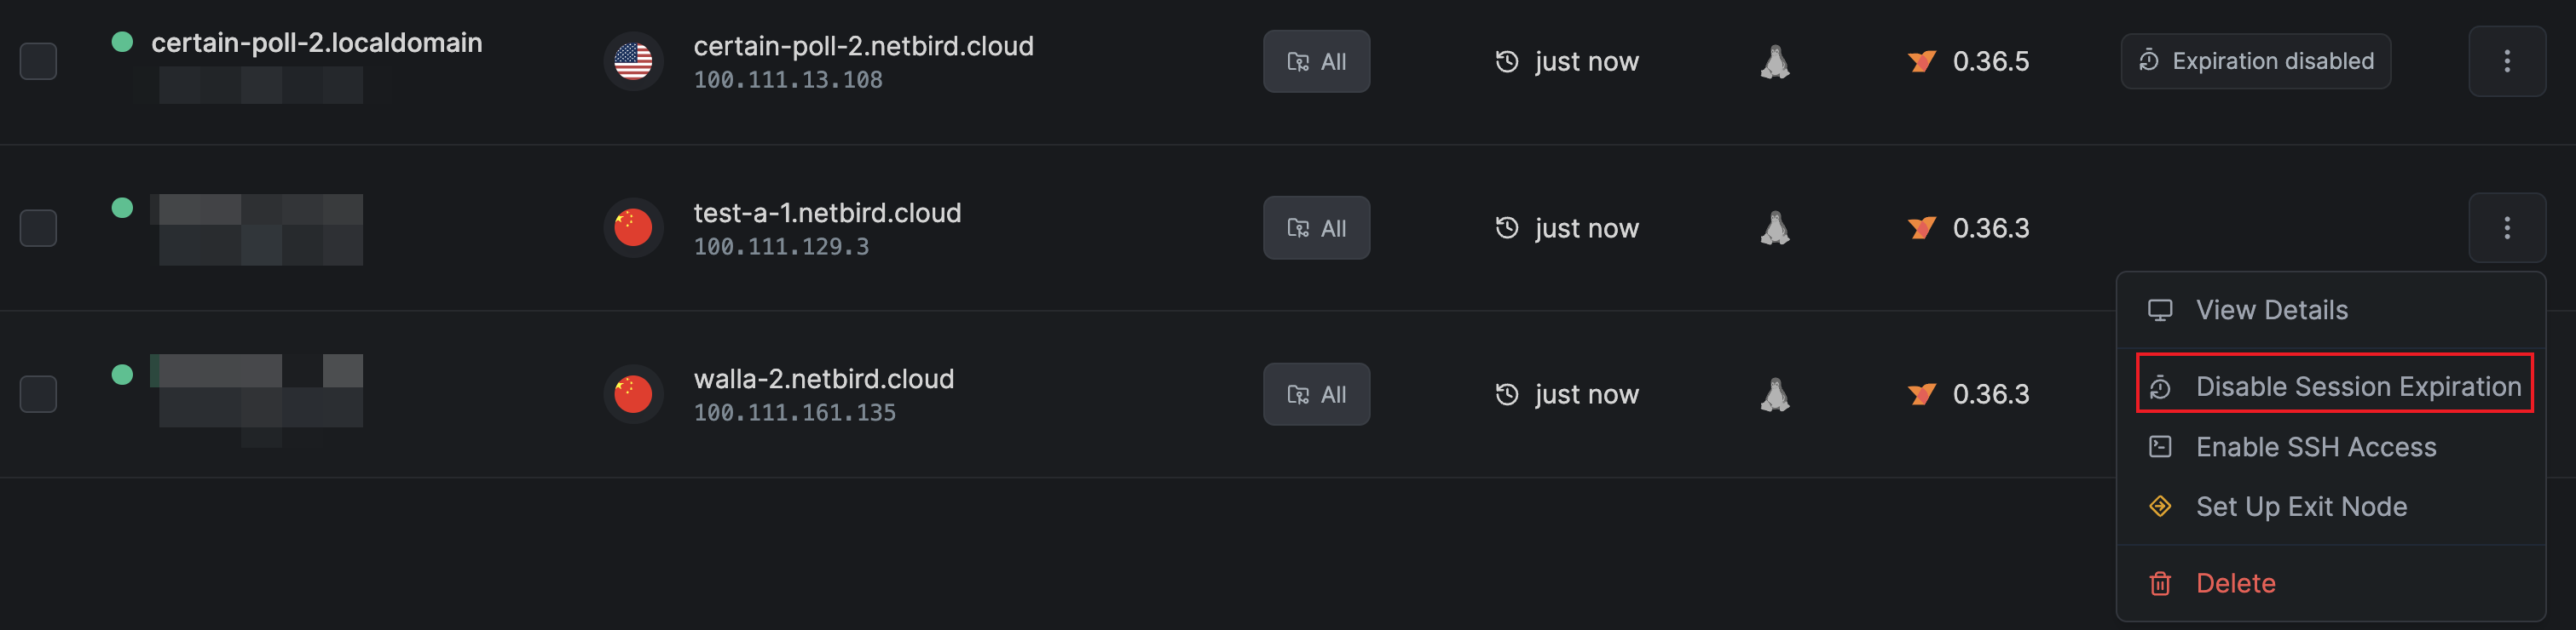
Task: Select the checkbox for certain-poll-2 peer
Action: click(x=38, y=62)
